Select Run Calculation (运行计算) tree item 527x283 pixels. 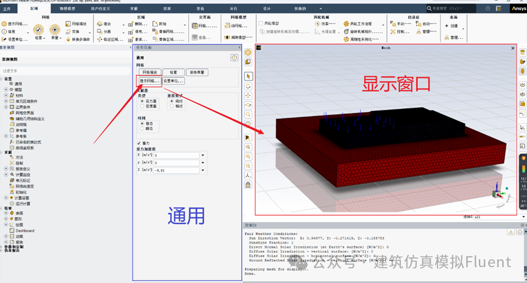22,204
